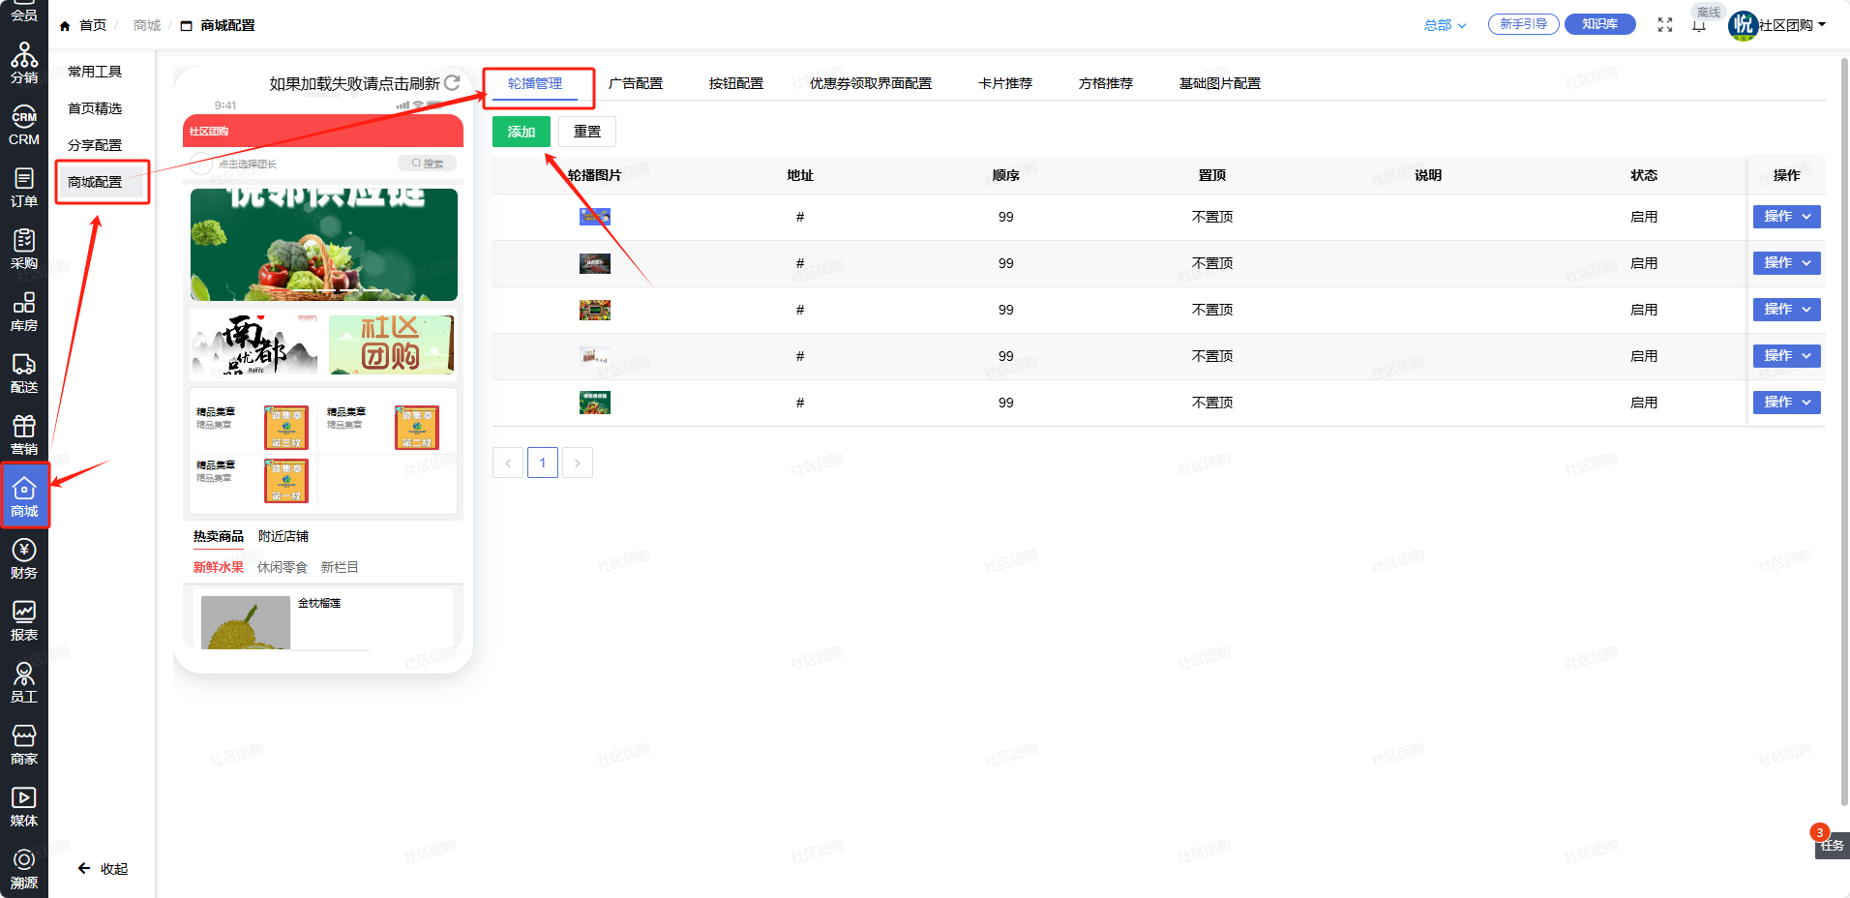Go to pagination page 1
1850x898 pixels.
coord(543,463)
